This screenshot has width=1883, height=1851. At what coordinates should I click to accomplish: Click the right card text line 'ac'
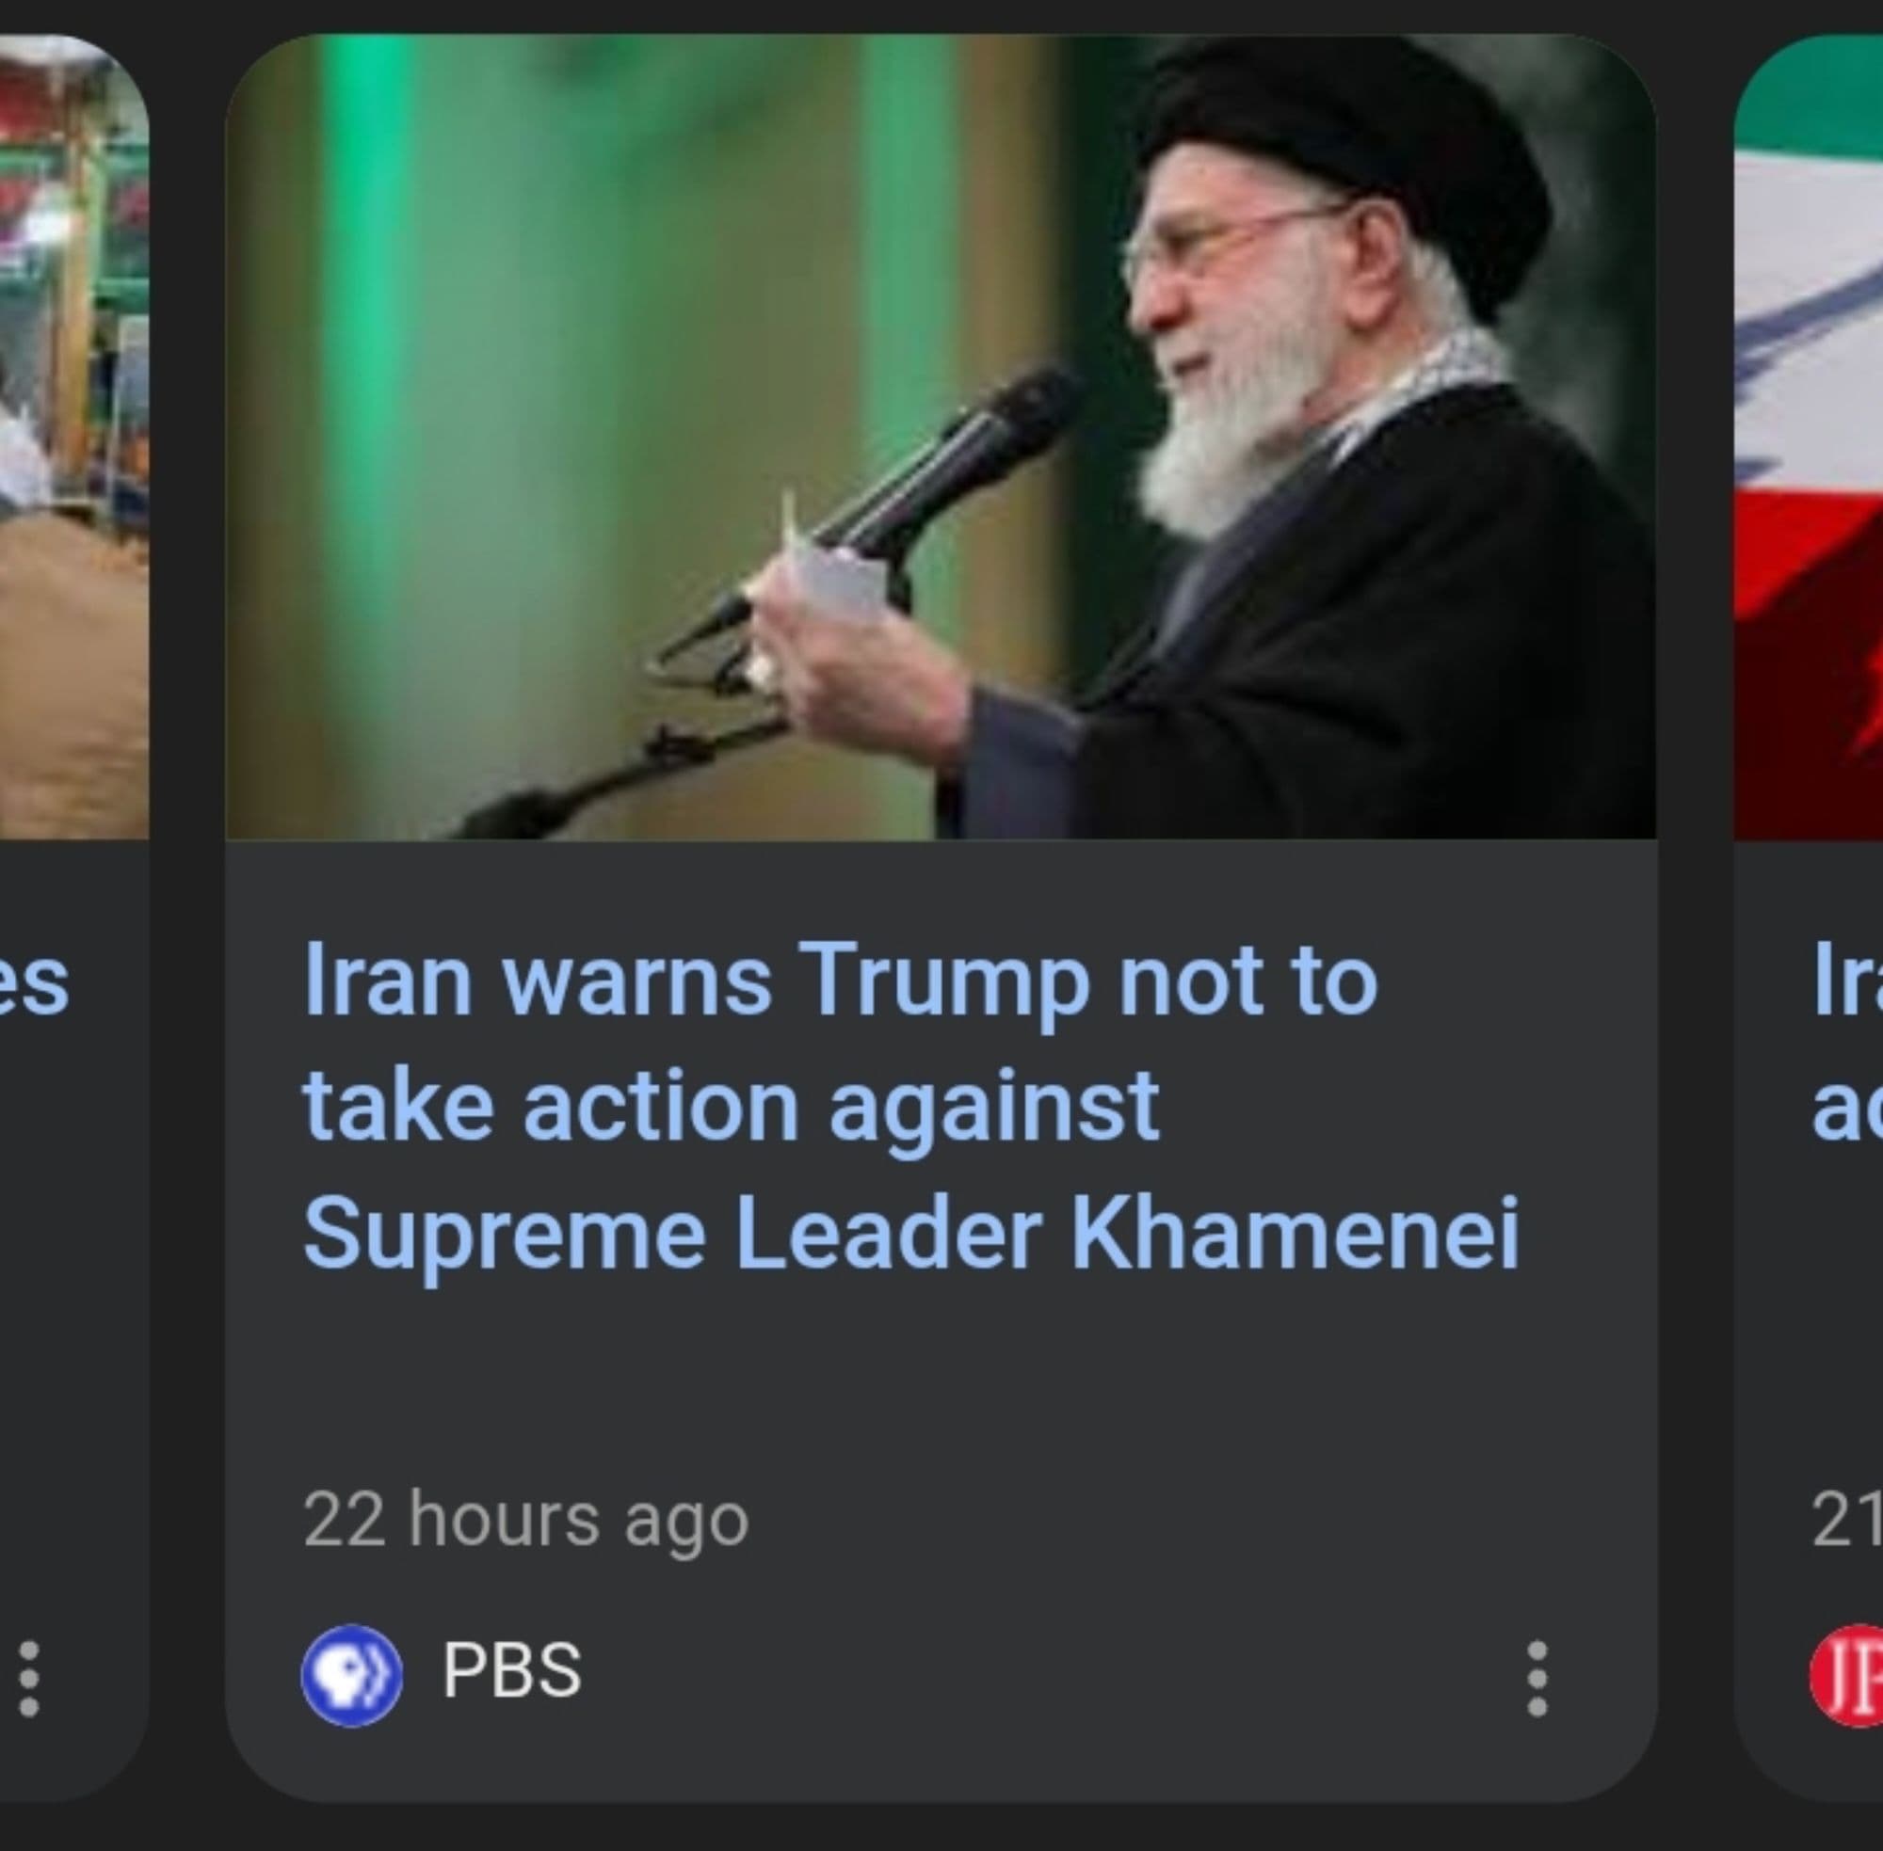click(1847, 1110)
